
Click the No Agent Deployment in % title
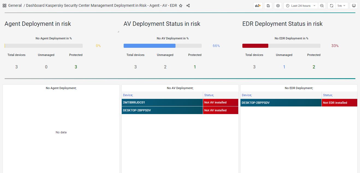pyautogui.click(x=54, y=38)
